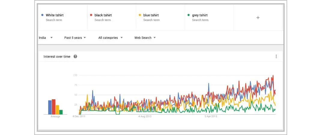Screen dimensions: 319x135
Task: Click the plus icon to add comparison
Action: pos(258,18)
